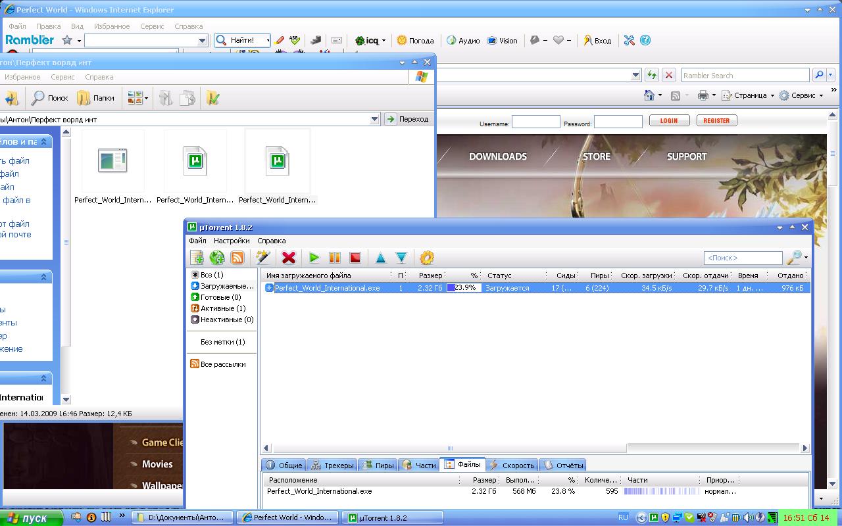Image resolution: width=842 pixels, height=526 pixels.
Task: Click pieces bar in Файлы tab
Action: (662, 491)
